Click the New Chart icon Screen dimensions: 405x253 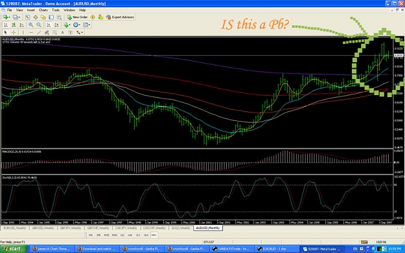tap(5, 17)
